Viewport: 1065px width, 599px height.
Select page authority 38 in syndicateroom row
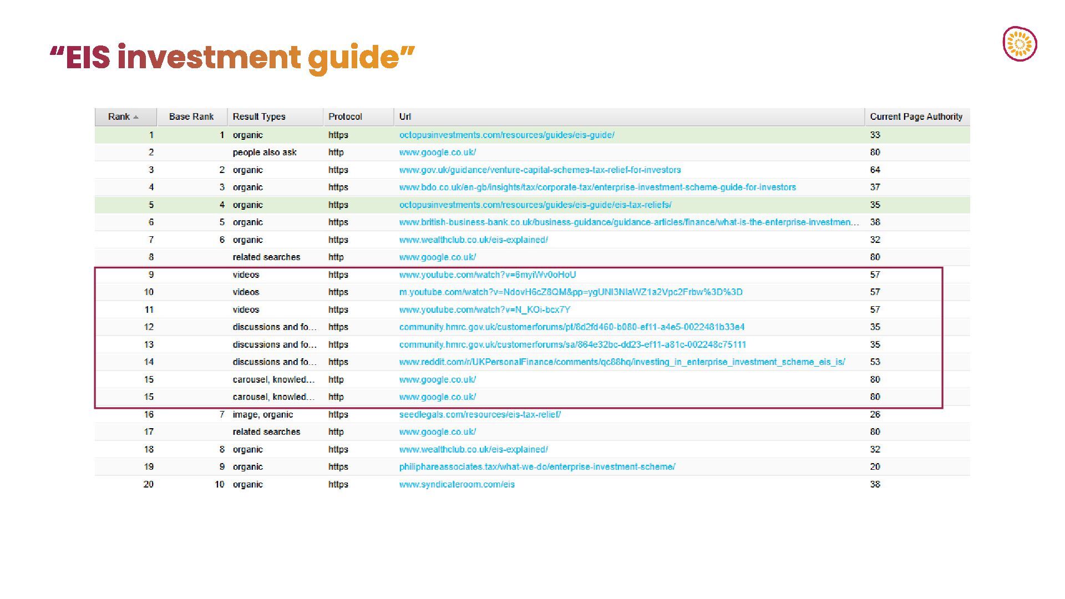click(x=875, y=484)
